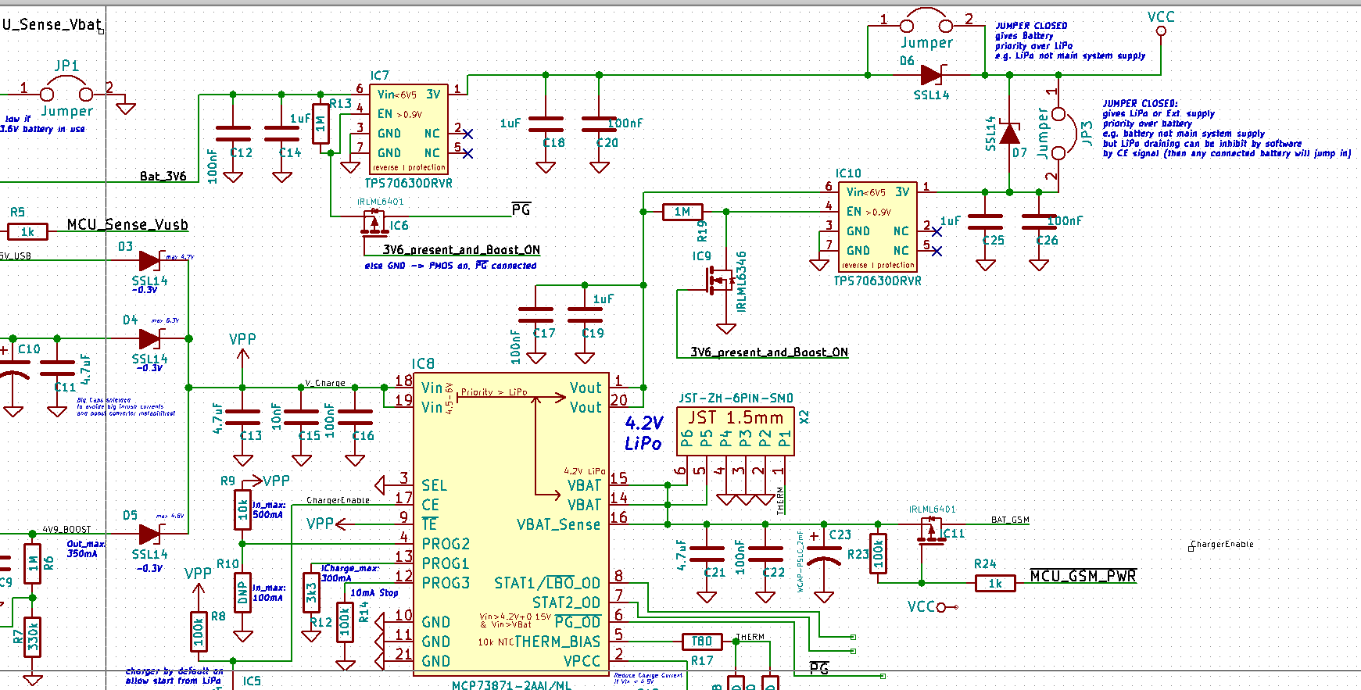This screenshot has height=690, width=1361.
Task: Select capacitor C19
Action: click(585, 314)
